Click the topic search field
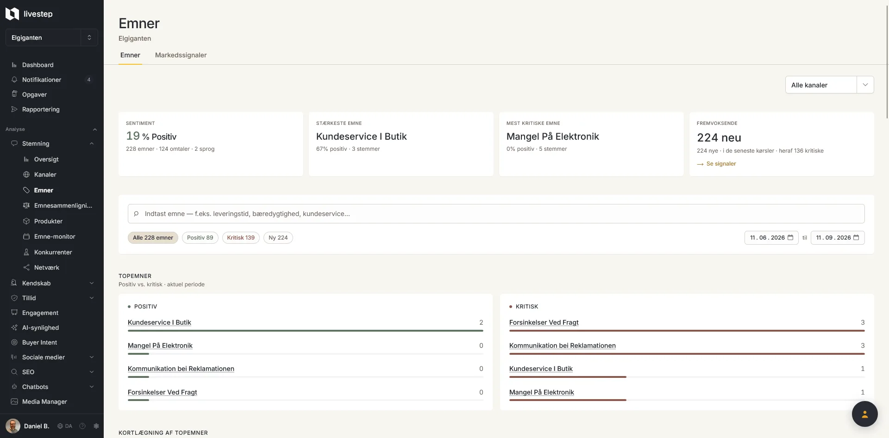 496,214
